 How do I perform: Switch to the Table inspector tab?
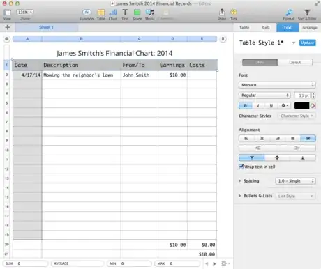click(x=244, y=27)
